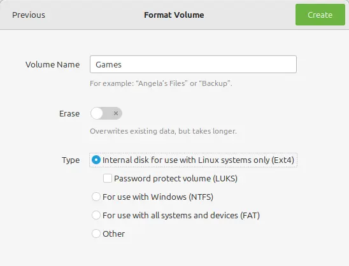
Task: Go back with the Previous button
Action: click(x=29, y=15)
